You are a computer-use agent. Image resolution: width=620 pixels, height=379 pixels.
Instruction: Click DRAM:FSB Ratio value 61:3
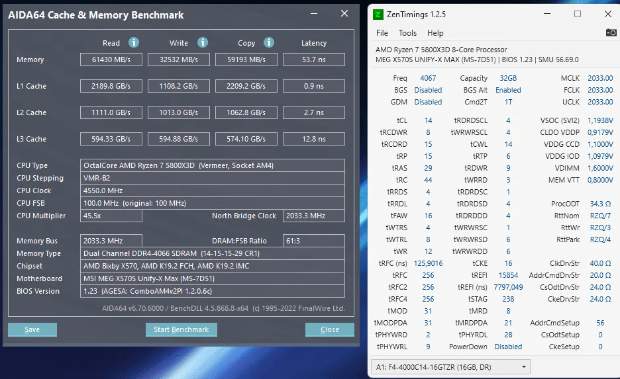(x=314, y=241)
